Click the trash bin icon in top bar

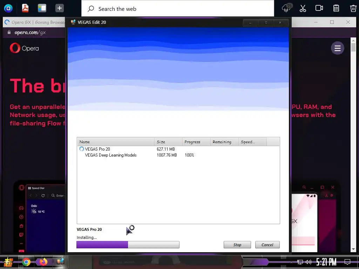click(x=353, y=8)
